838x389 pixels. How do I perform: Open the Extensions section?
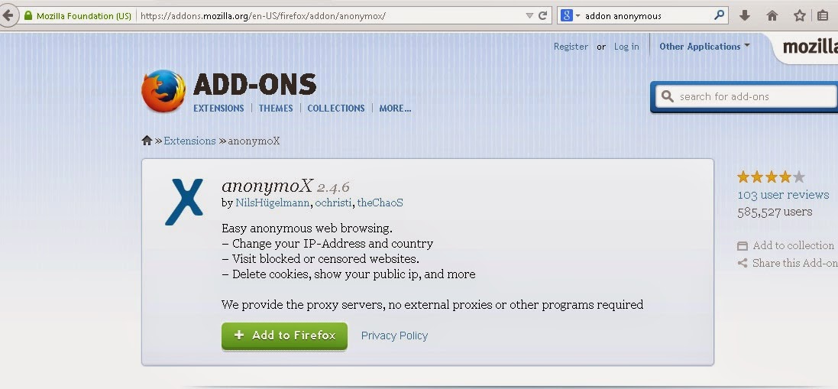pyautogui.click(x=218, y=108)
